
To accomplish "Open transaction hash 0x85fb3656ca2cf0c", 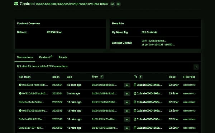I will 35,110.
